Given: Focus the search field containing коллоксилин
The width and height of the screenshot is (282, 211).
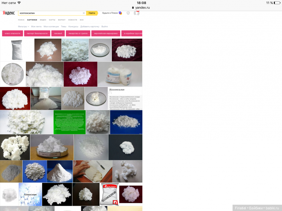Looking at the screenshot, I should (50, 13).
